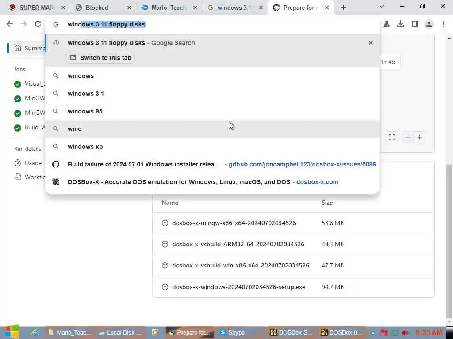Image resolution: width=453 pixels, height=339 pixels.
Task: Select the 'wind' search suggestion
Action: (212, 129)
